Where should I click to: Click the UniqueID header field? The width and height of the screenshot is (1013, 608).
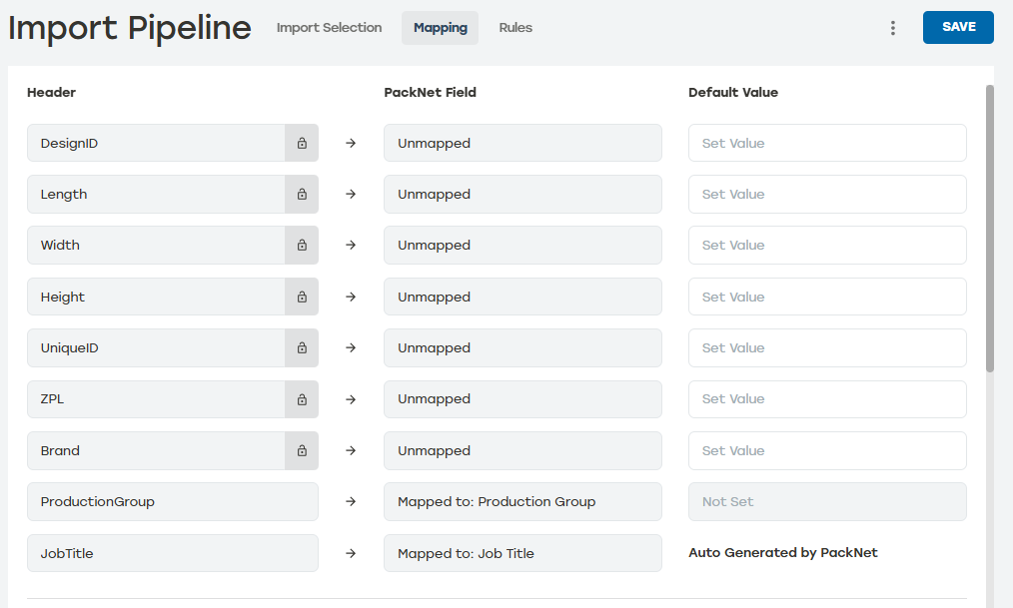tap(156, 347)
